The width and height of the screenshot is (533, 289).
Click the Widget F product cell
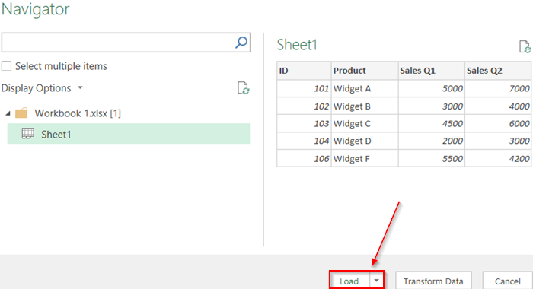(365, 159)
